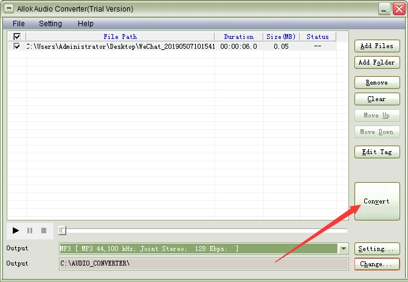This screenshot has width=408, height=282.
Task: Click the 0.05 size cell
Action: 282,46
